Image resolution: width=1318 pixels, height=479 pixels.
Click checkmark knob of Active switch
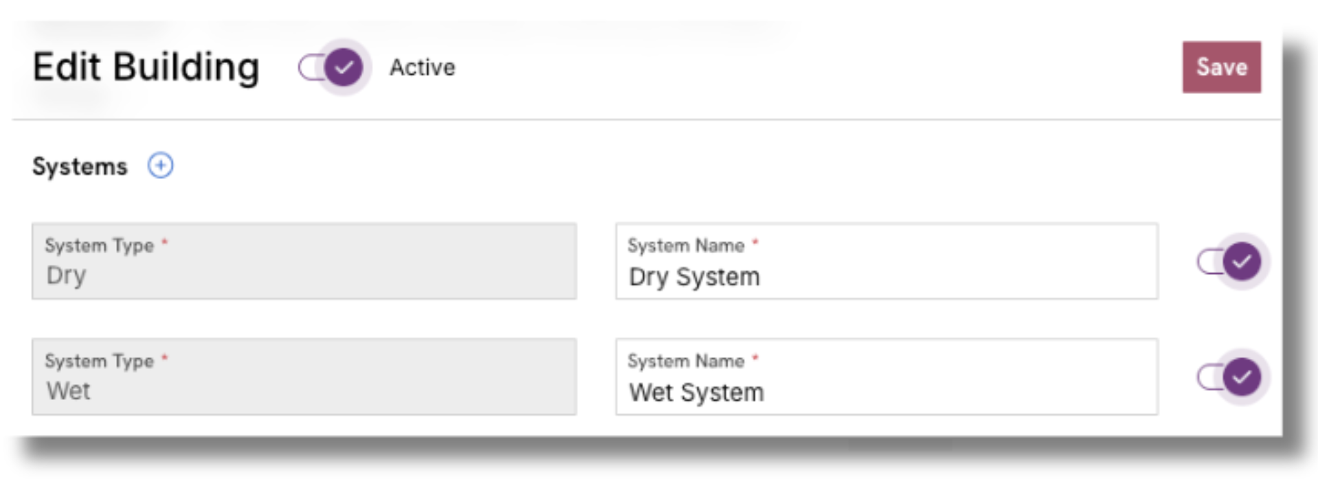click(x=344, y=67)
